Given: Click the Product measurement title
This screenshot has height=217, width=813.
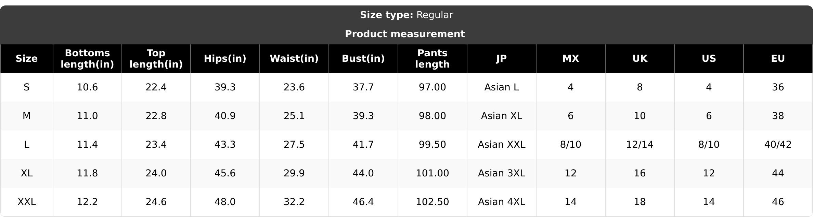Looking at the screenshot, I should pos(405,34).
